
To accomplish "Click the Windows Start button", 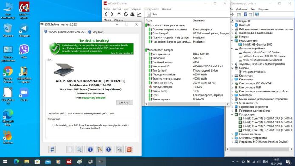I will pos(5,162).
